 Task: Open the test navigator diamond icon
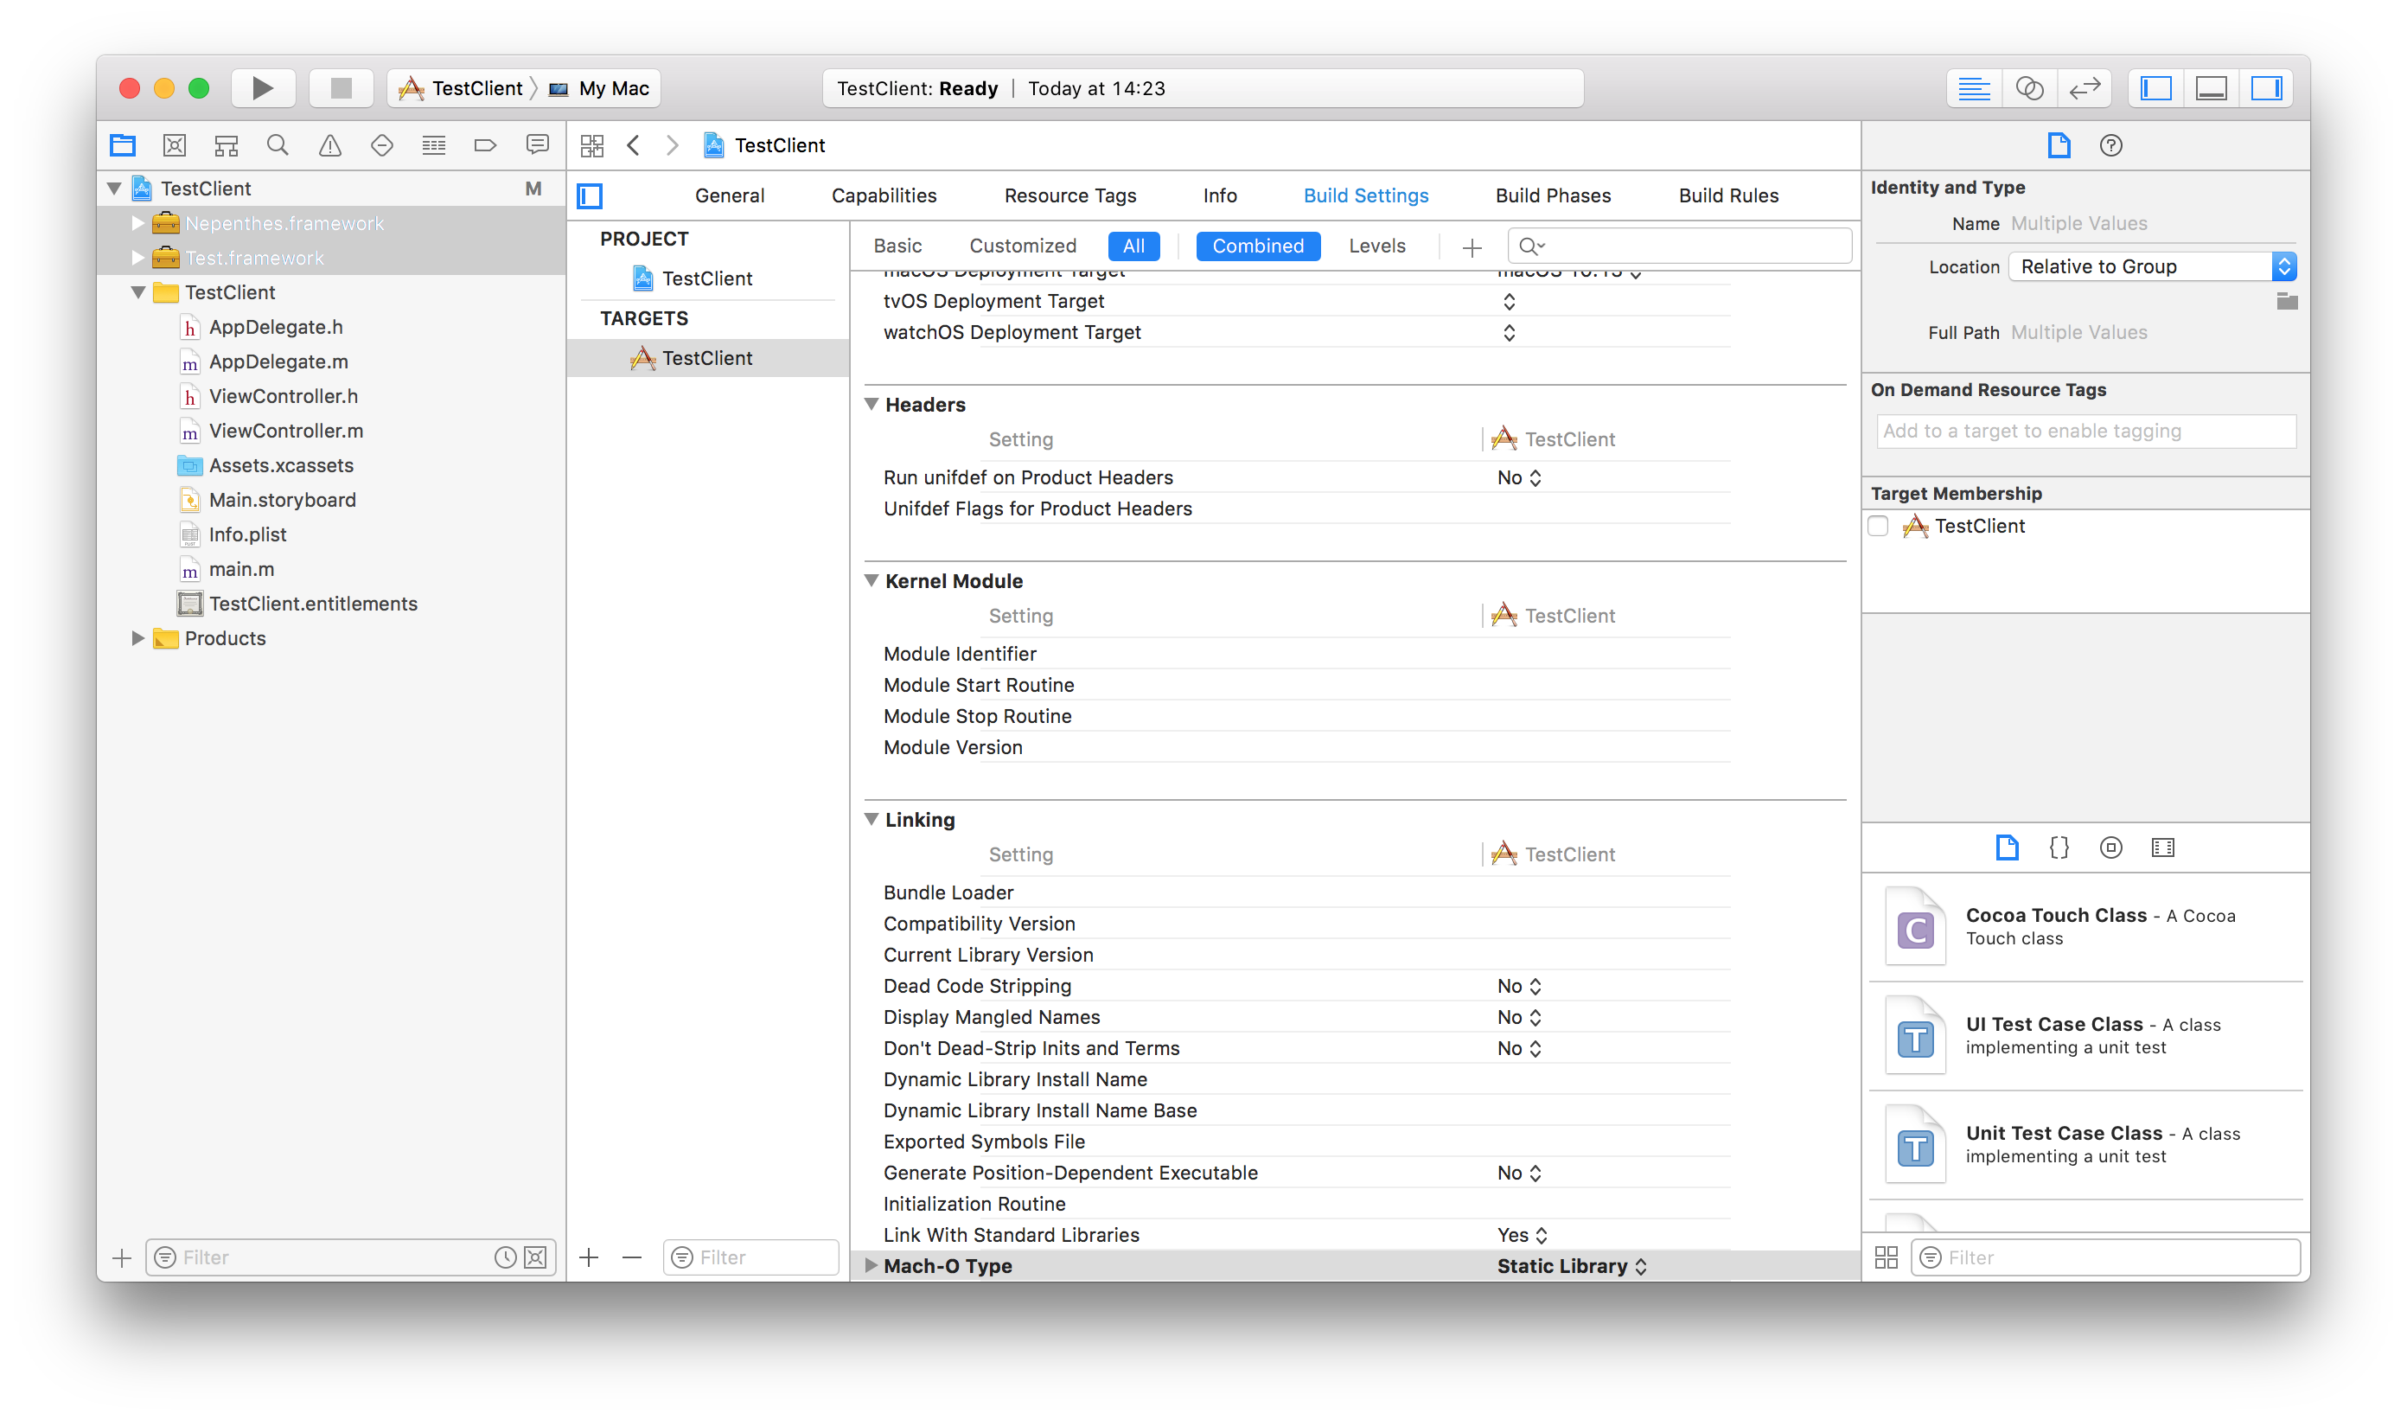tap(382, 145)
